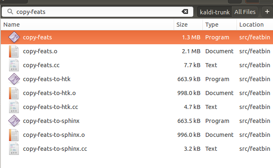Image resolution: width=273 pixels, height=168 pixels.
Task: Click the copy-feats-to-htk.o document icon
Action: pos(14,93)
